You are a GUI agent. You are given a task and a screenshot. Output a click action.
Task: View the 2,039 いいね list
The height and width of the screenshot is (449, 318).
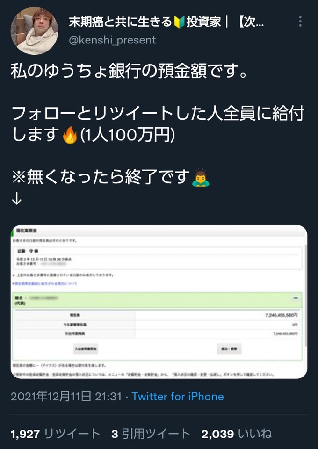point(237,434)
